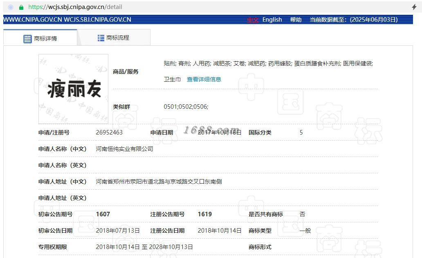422x258 pixels.
Task: Click the applicant address 河南省郑州市荥阳市 text
Action: 159,182
